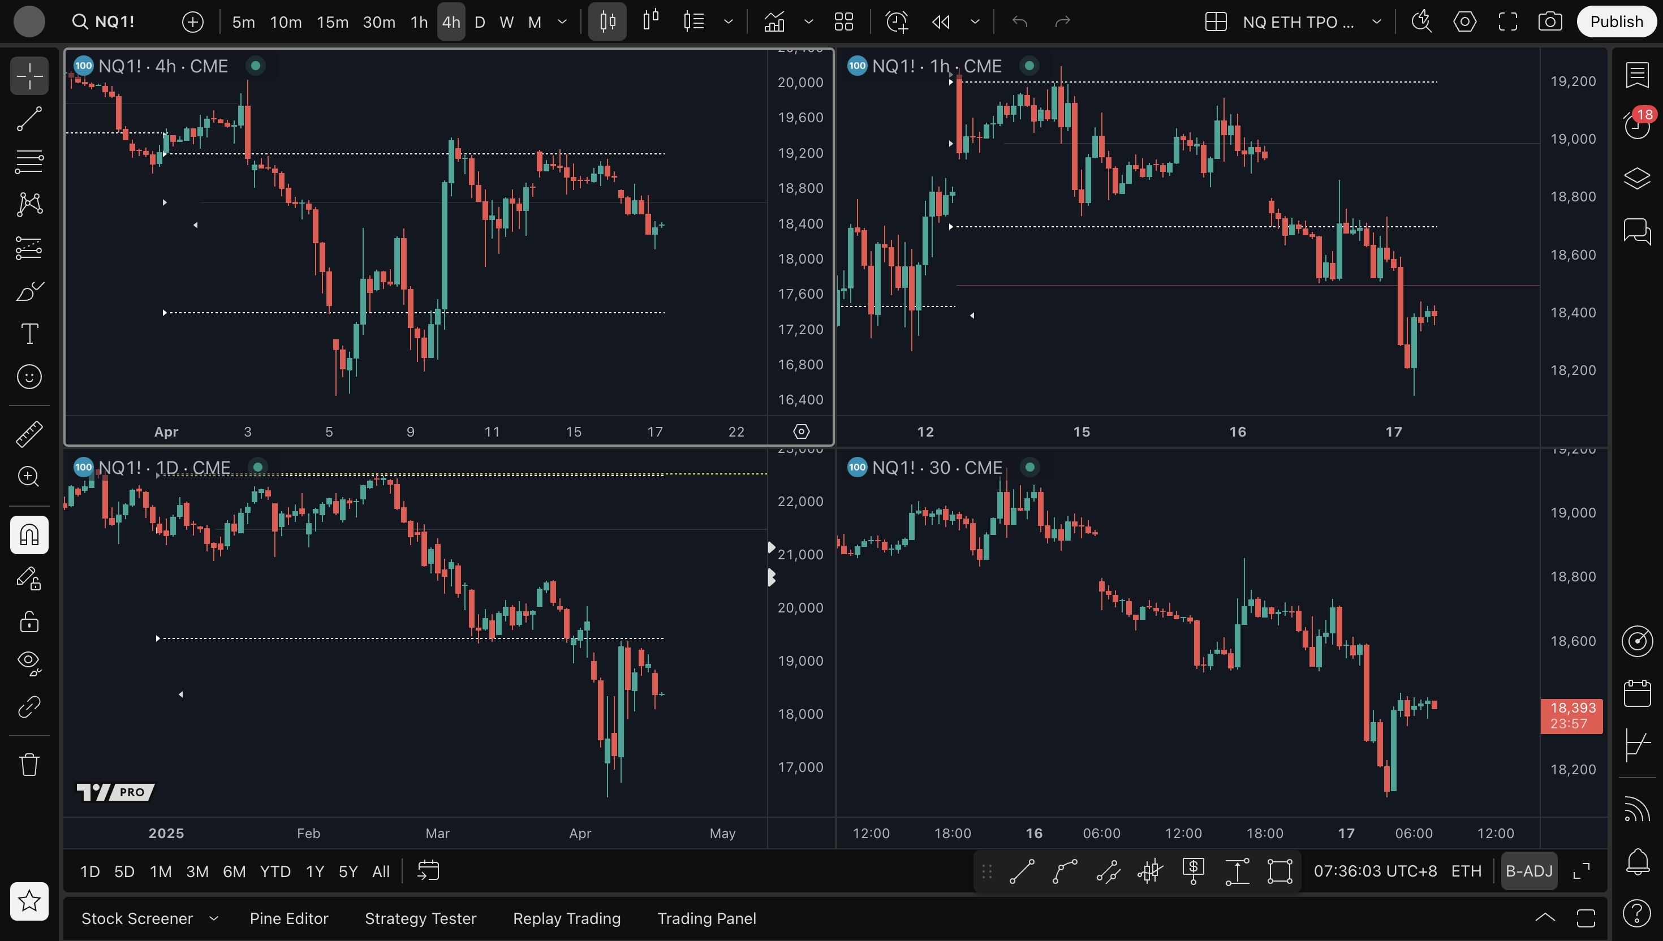Select the trend line drawing tool
The width and height of the screenshot is (1663, 941).
click(x=29, y=119)
